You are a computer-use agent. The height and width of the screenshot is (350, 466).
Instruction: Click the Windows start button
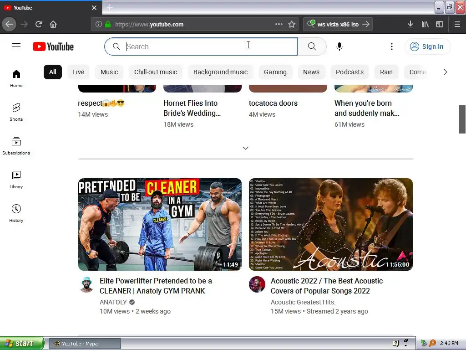22,343
